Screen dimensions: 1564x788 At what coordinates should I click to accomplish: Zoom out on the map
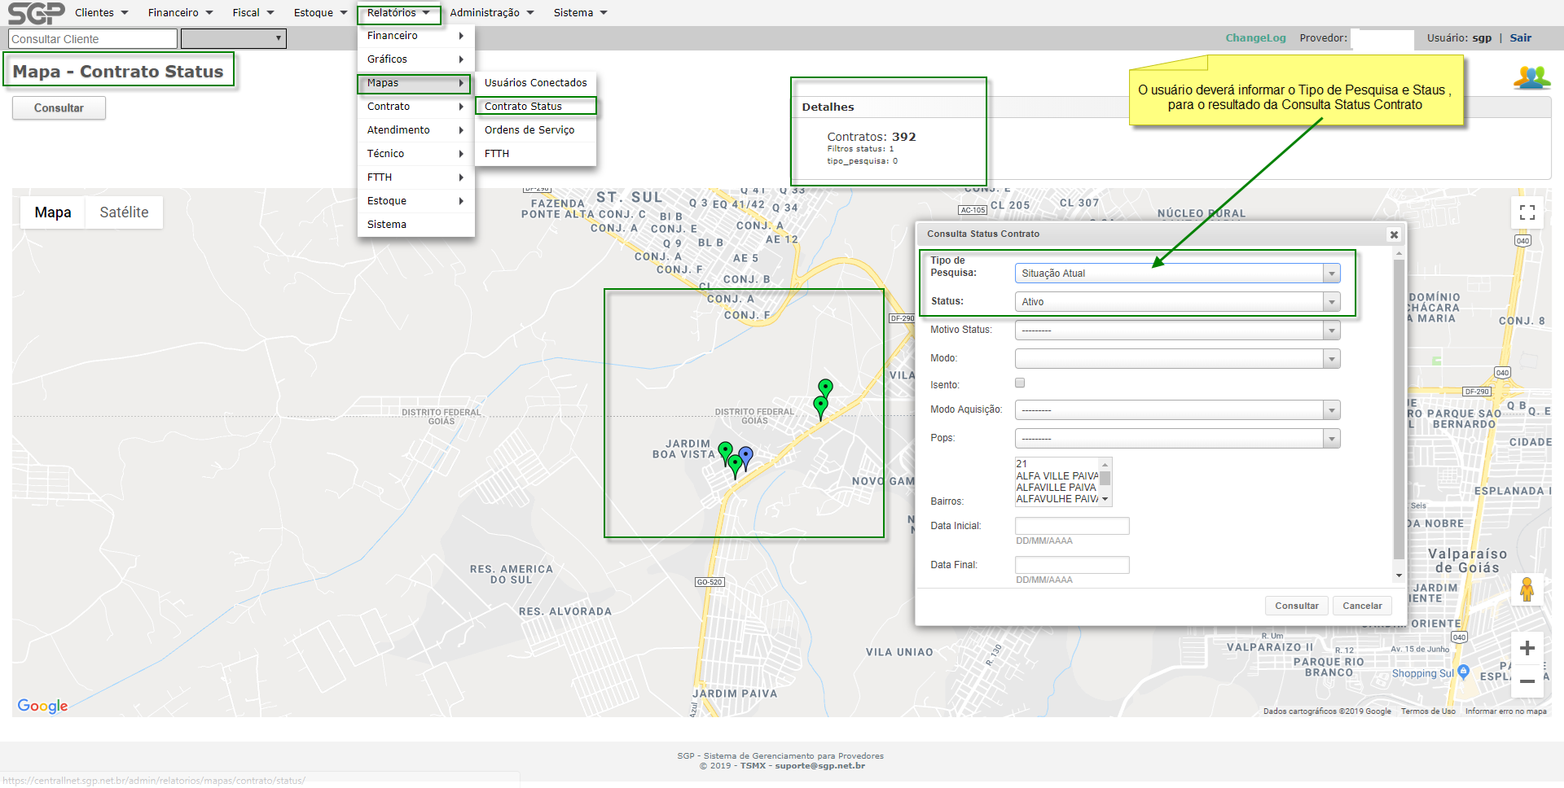(1527, 681)
